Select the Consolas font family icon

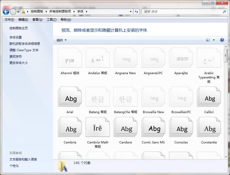[x=181, y=127]
